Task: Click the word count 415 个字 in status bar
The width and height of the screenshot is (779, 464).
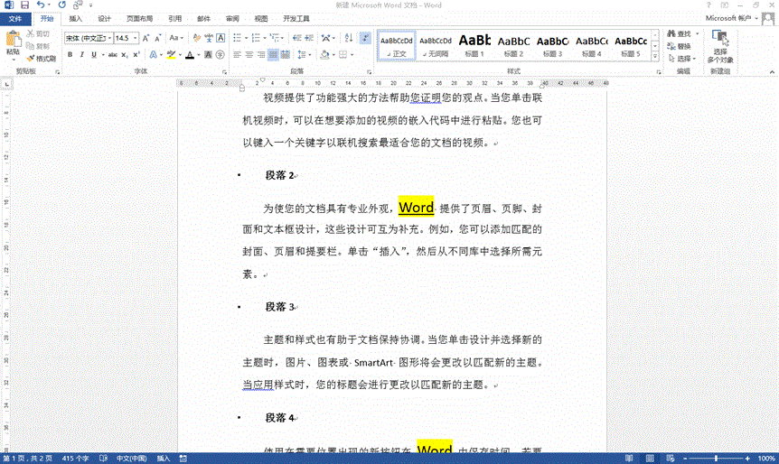Action: point(74,459)
